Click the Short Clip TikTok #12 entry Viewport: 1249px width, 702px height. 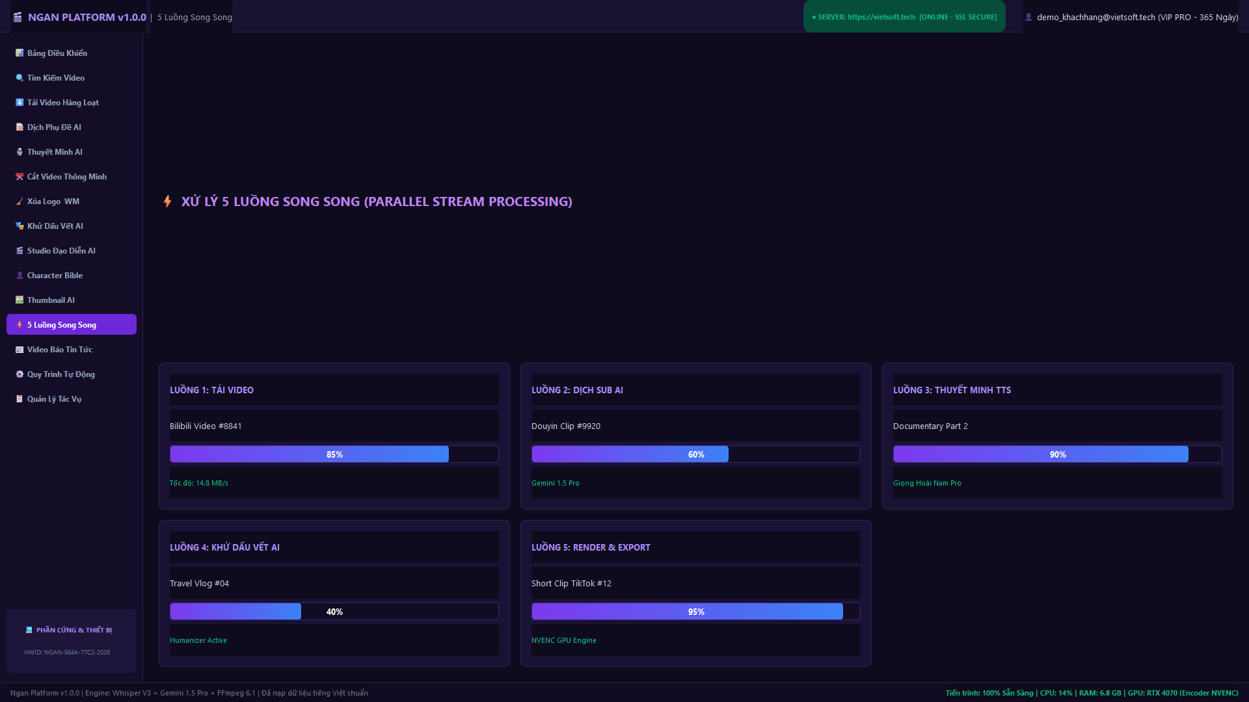571,584
